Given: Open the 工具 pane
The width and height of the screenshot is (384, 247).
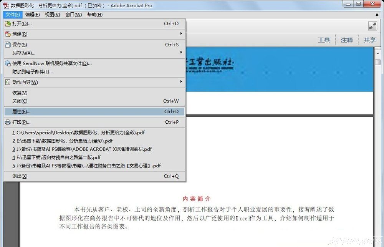Looking at the screenshot, I should 324,40.
